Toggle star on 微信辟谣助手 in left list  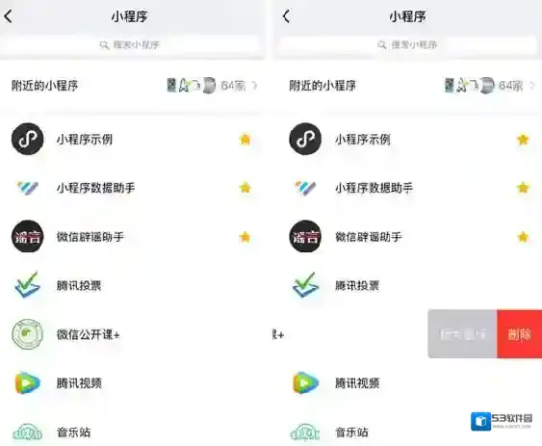click(245, 237)
